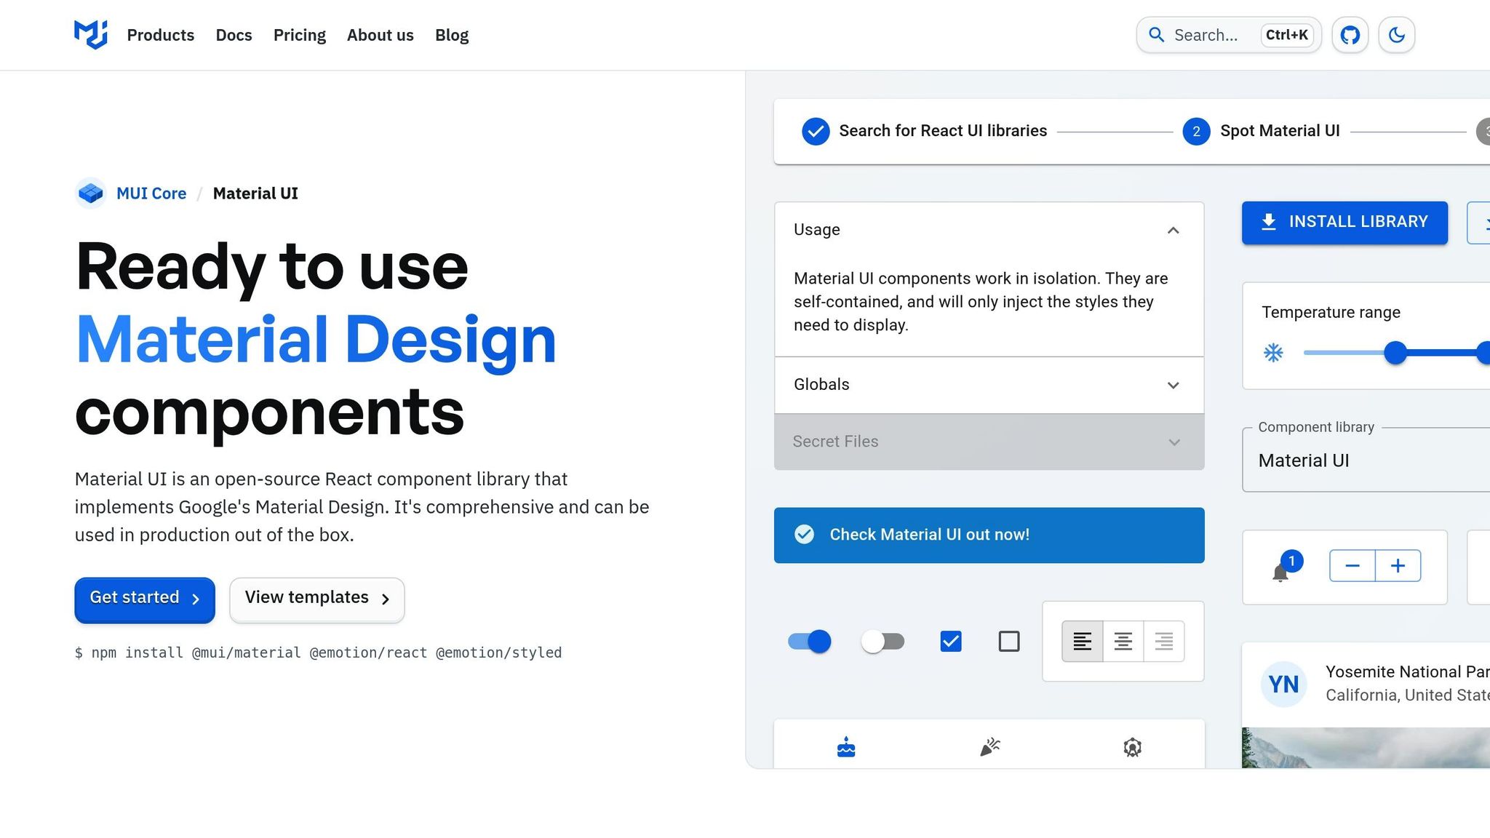Viewport: 1490px width, 838px height.
Task: Toggle dark mode moon icon
Action: tap(1396, 35)
